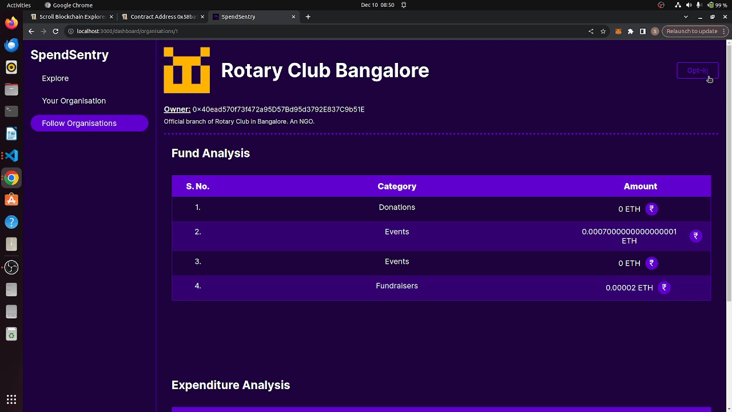The width and height of the screenshot is (732, 412).
Task: Open Activities overview
Action: tap(19, 5)
